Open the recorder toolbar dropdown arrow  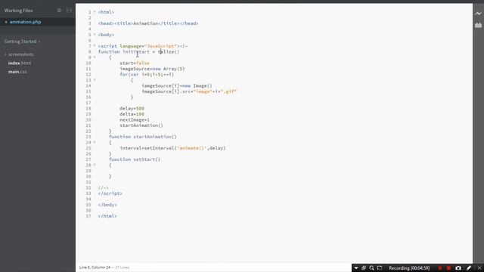[x=356, y=268]
